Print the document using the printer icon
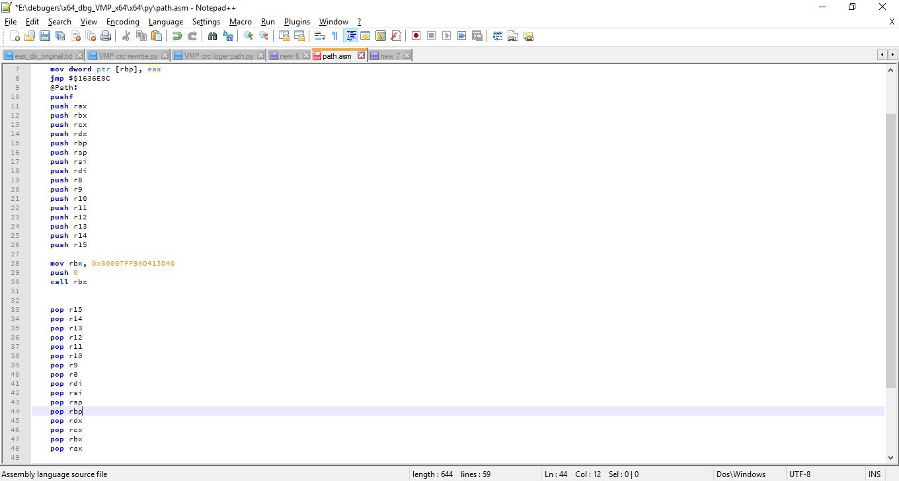Image resolution: width=899 pixels, height=481 pixels. [106, 36]
